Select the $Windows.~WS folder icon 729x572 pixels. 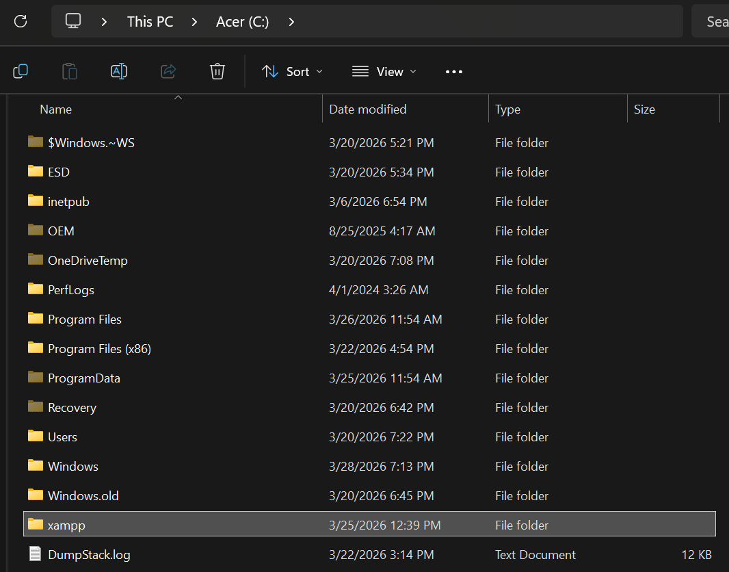pos(36,142)
